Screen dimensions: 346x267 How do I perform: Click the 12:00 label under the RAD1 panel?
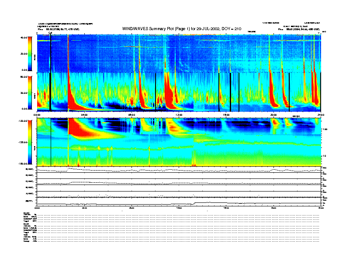coord(179,115)
